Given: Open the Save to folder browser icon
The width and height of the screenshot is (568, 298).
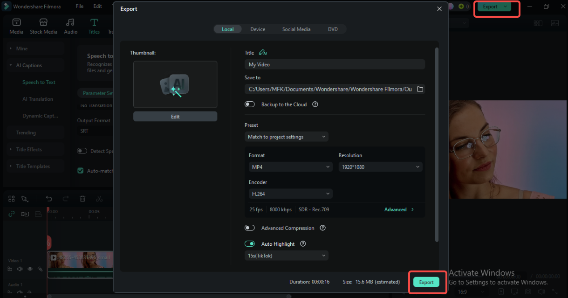Looking at the screenshot, I should tap(420, 89).
